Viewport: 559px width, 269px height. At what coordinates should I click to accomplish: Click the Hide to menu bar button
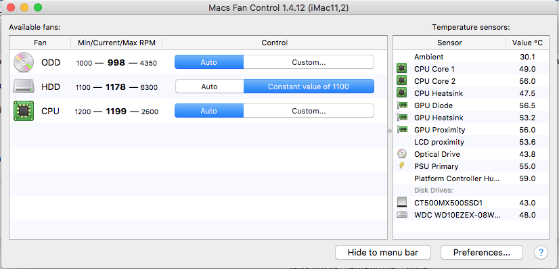(x=383, y=253)
